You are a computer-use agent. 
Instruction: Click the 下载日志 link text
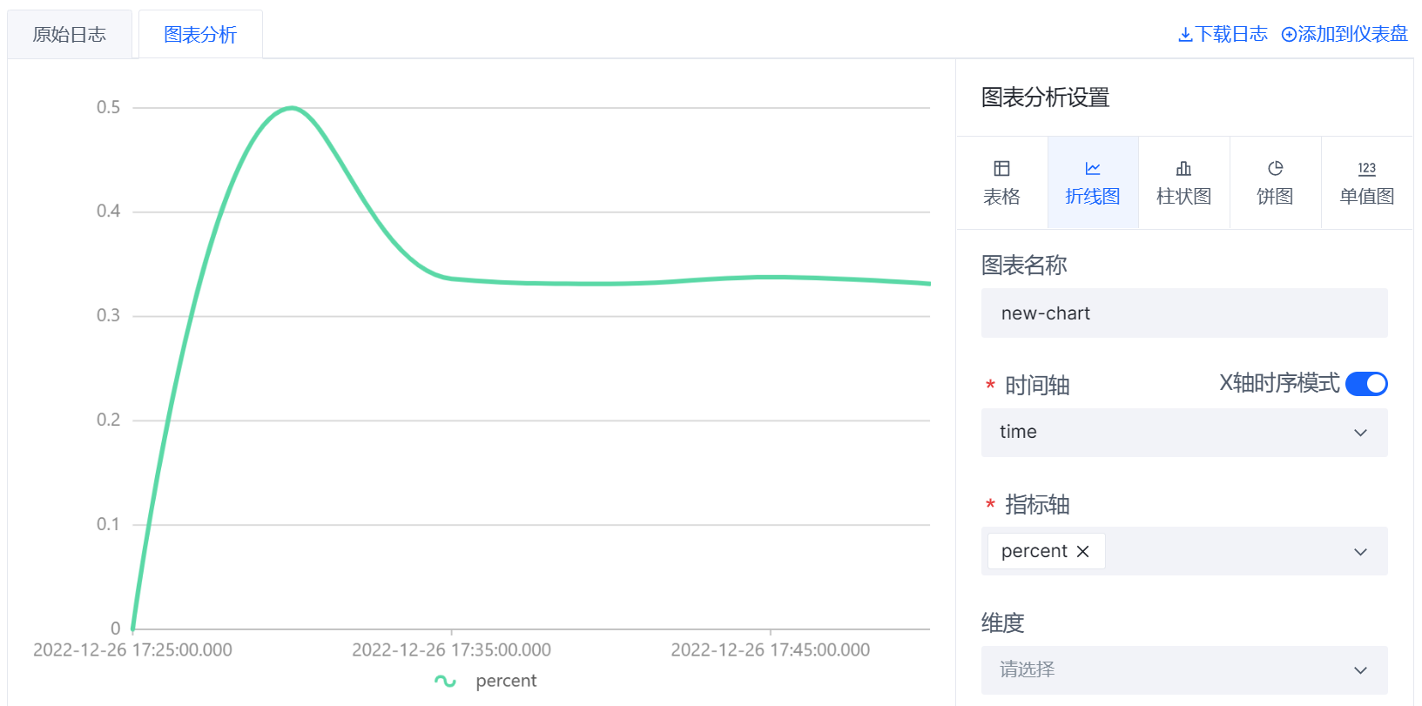pos(1231,35)
